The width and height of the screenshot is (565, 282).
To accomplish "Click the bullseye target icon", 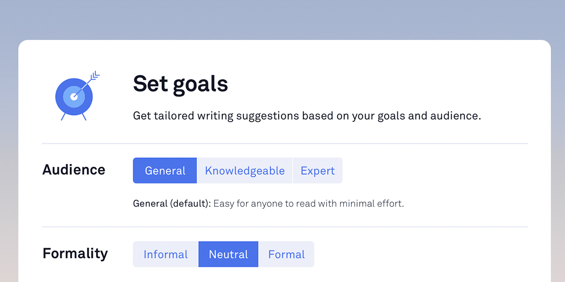I will pos(74,97).
